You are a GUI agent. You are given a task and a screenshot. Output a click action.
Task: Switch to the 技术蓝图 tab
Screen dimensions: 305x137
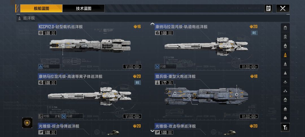[x=83, y=8]
